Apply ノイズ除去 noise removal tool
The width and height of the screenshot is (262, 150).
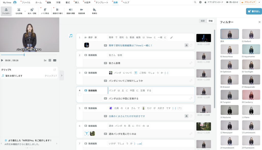(x=45, y=11)
